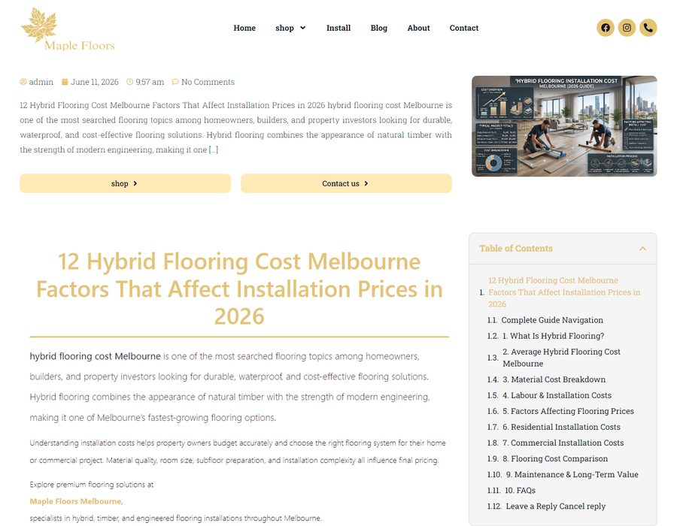Jump to Factors Affecting Flooring Prices
Image resolution: width=677 pixels, height=526 pixels.
[x=568, y=412]
